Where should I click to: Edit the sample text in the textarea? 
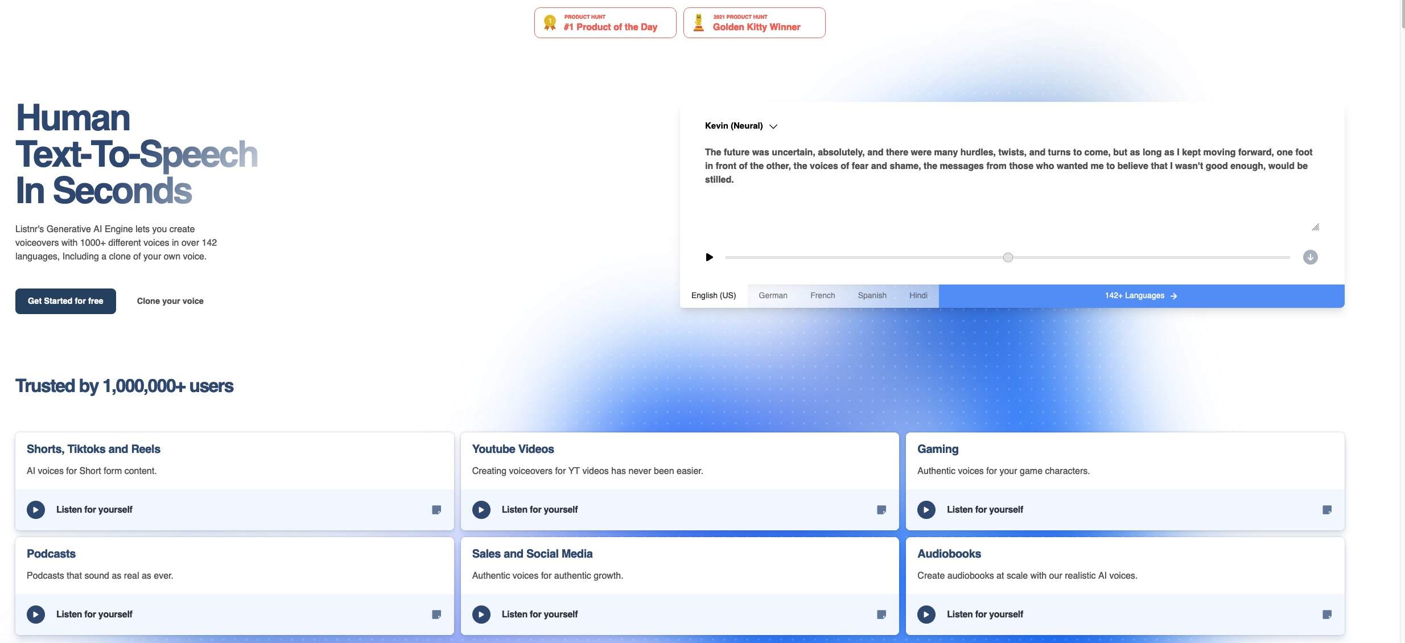pyautogui.click(x=1012, y=189)
